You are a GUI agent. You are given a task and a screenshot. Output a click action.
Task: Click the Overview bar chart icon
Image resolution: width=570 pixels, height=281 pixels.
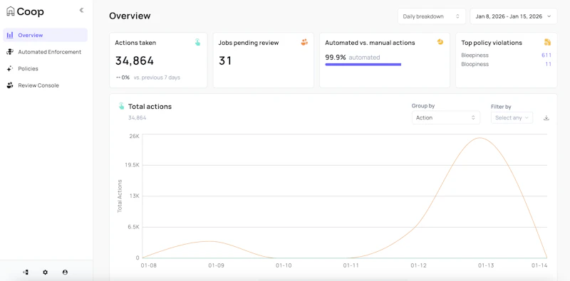click(10, 36)
